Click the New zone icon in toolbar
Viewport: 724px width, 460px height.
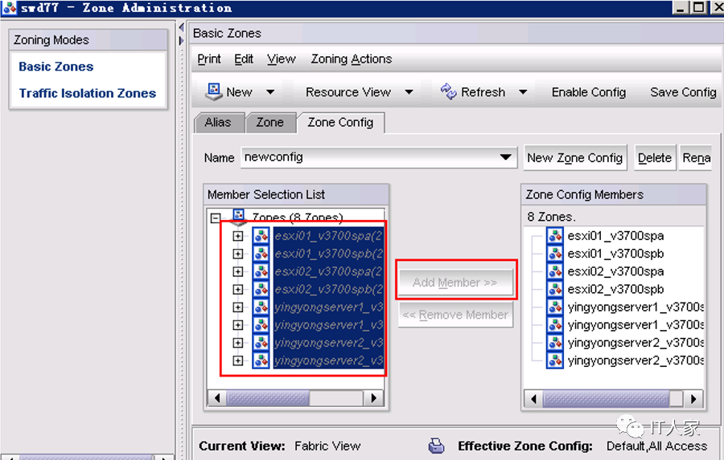pos(214,92)
